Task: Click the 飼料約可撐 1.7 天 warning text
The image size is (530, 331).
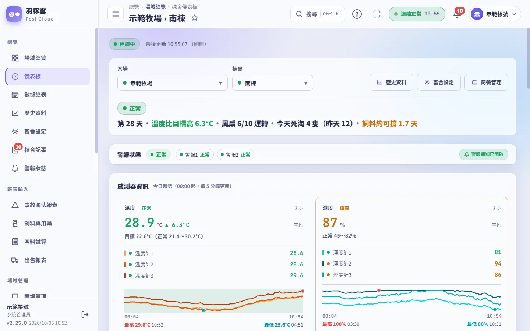Action: (x=390, y=124)
